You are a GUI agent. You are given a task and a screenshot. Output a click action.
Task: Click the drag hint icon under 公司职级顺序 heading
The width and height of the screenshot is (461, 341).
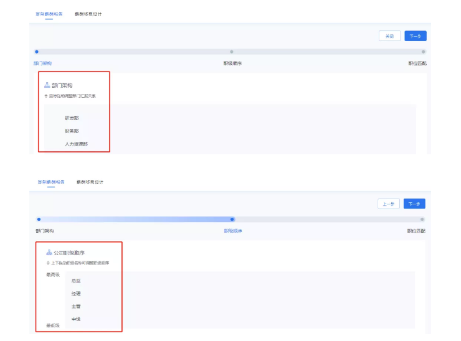47,263
